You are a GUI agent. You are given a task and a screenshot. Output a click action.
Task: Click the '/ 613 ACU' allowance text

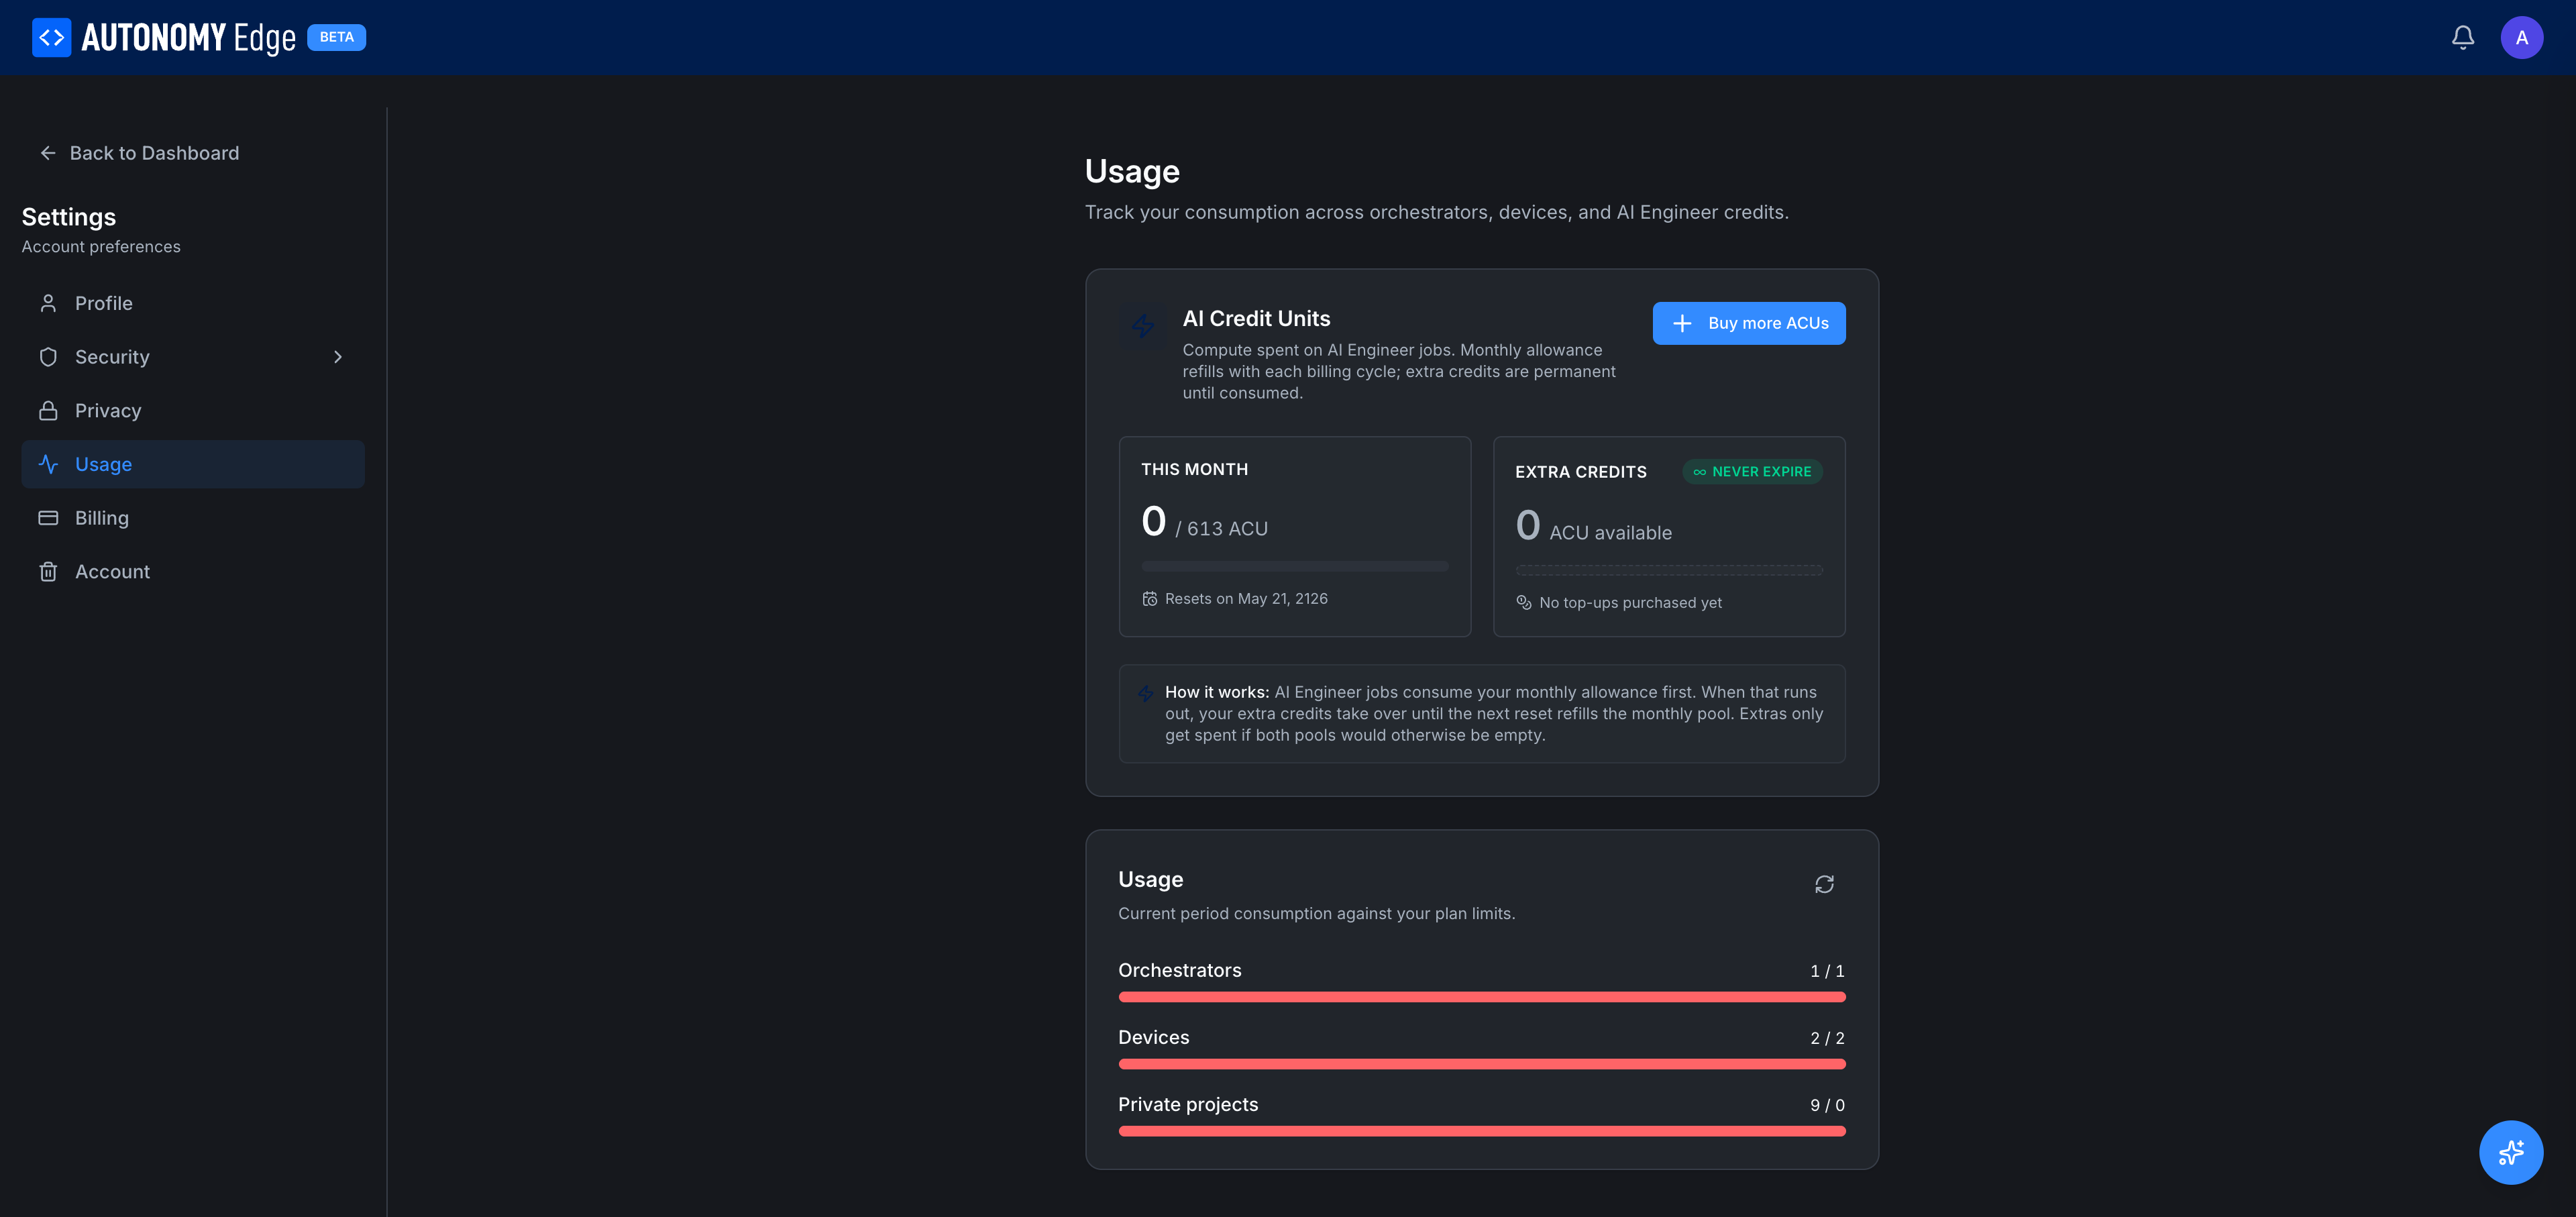[x=1221, y=529]
